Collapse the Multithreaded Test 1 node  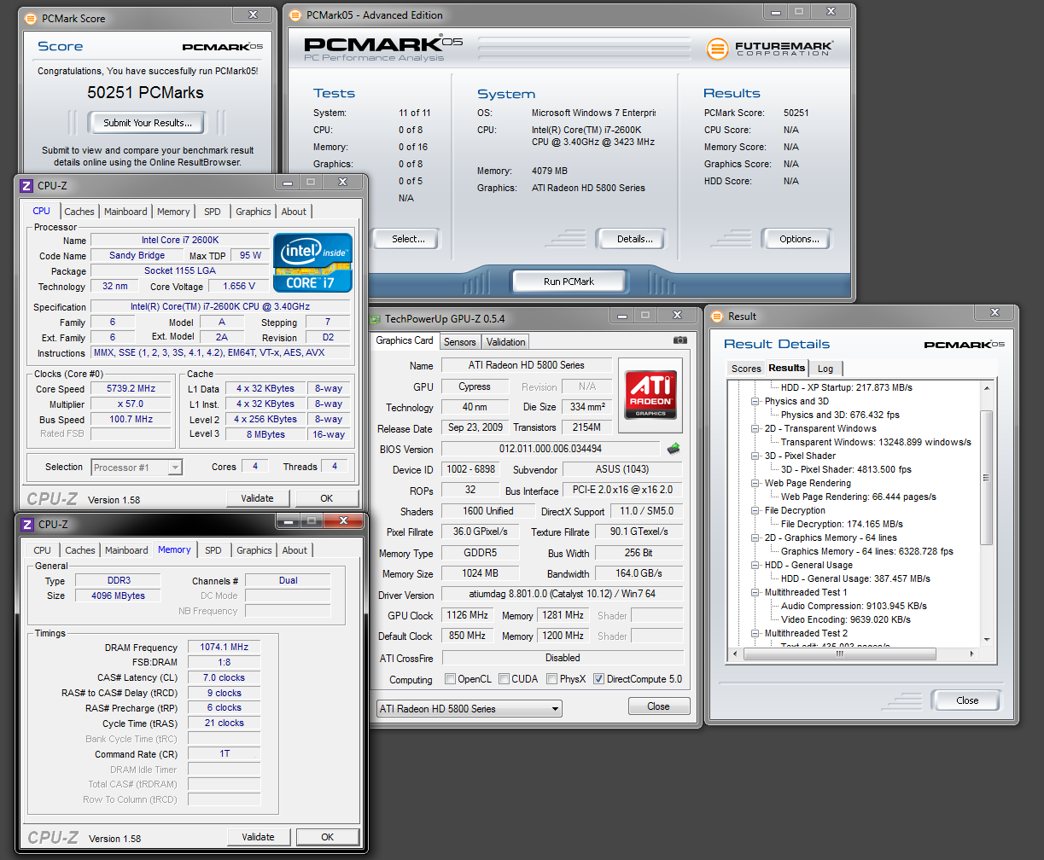point(755,592)
